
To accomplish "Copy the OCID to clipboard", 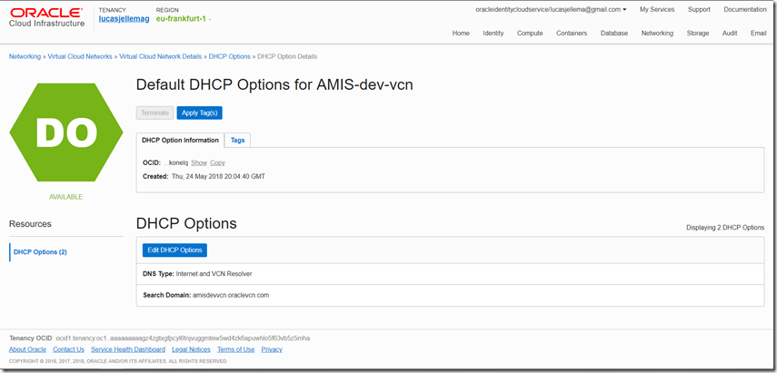I will (x=217, y=162).
